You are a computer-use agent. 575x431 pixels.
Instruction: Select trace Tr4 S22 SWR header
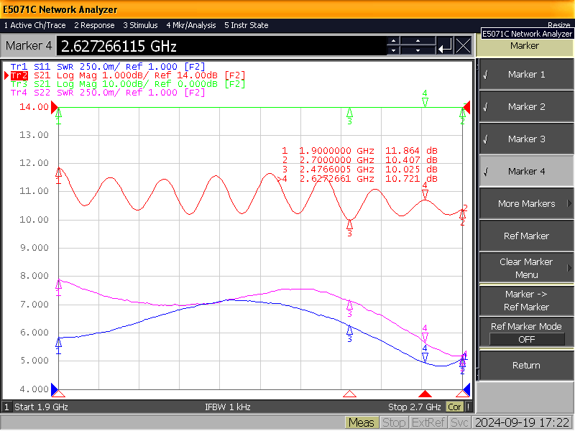108,93
